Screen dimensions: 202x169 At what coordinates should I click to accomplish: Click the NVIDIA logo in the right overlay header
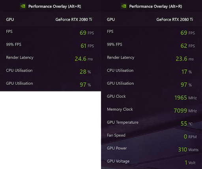124,6
